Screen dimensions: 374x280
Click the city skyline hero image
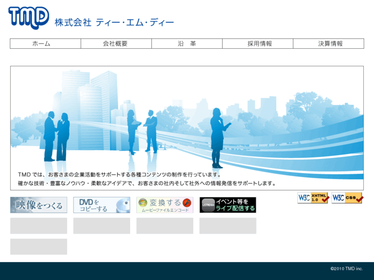click(187, 118)
